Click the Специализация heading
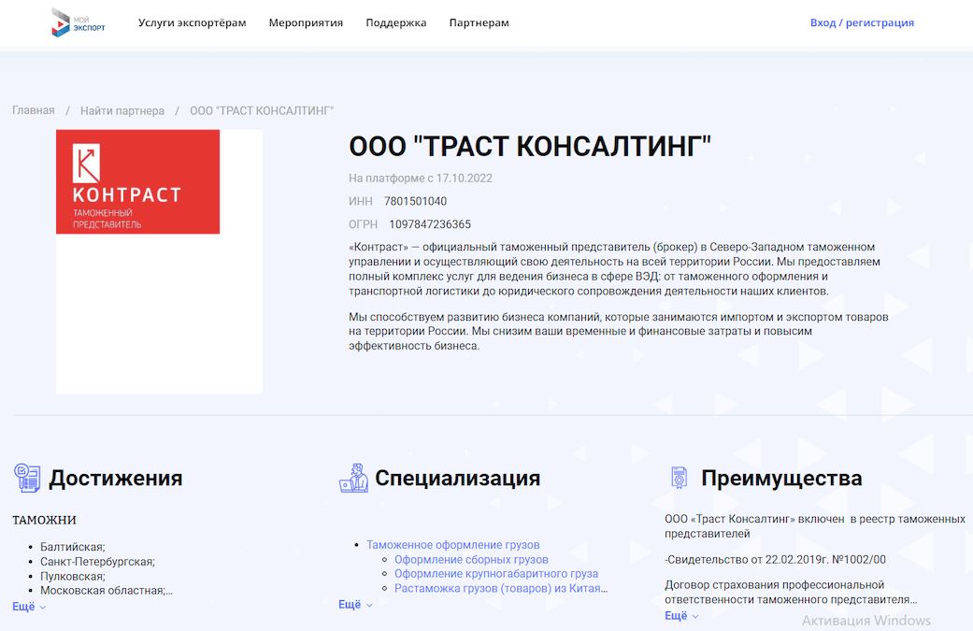 458,479
